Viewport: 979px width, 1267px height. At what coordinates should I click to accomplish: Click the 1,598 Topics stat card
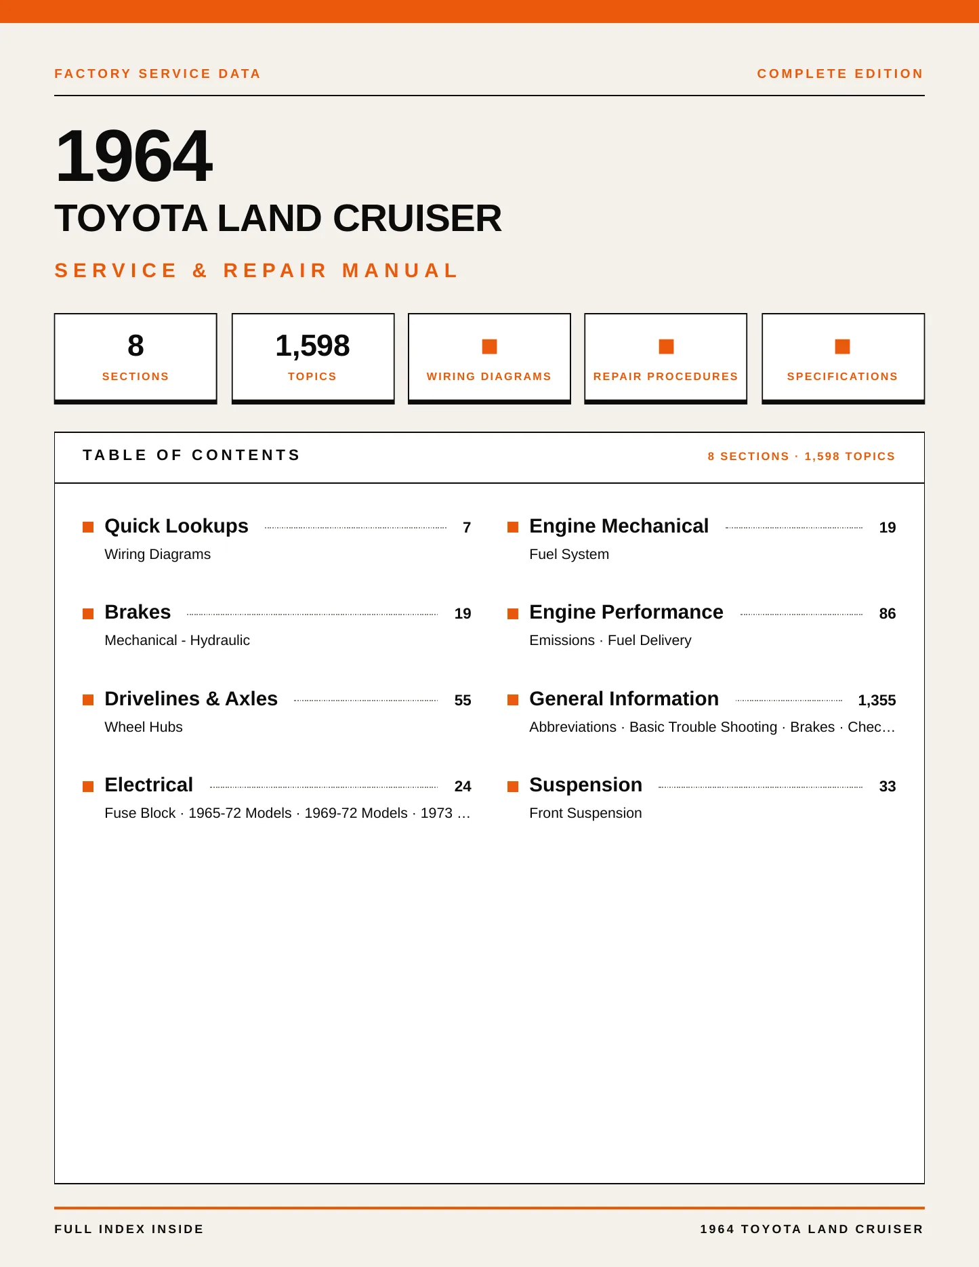click(x=312, y=358)
